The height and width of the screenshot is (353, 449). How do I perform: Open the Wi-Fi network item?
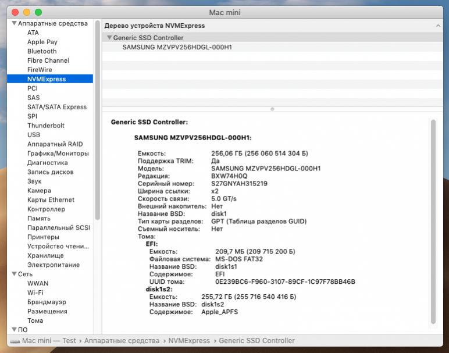[35, 293]
